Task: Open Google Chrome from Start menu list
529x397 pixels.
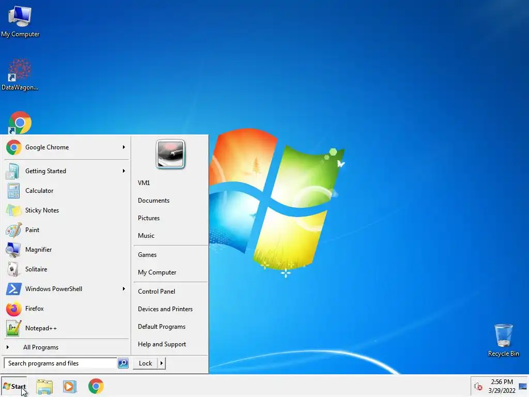Action: pos(66,147)
